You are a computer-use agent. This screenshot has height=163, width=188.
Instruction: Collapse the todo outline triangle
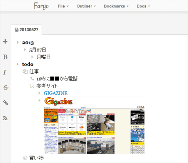click(18, 64)
